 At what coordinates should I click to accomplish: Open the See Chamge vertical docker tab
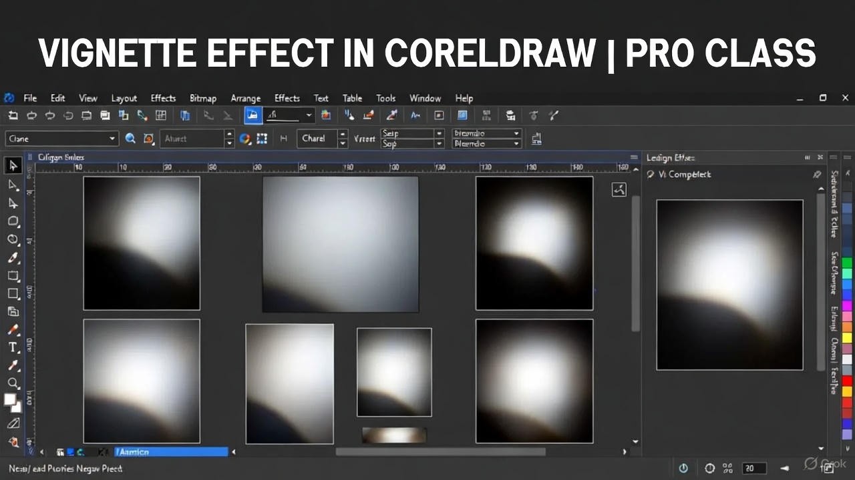pos(834,273)
